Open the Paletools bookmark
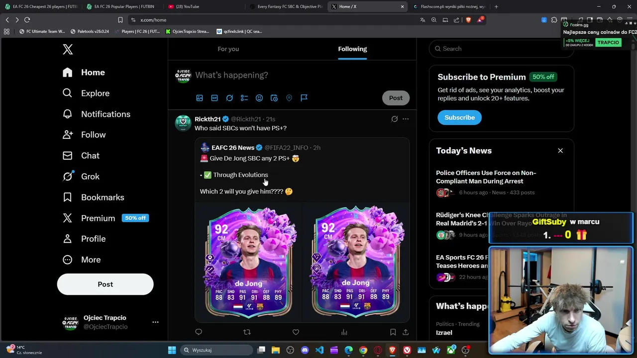 click(x=90, y=31)
